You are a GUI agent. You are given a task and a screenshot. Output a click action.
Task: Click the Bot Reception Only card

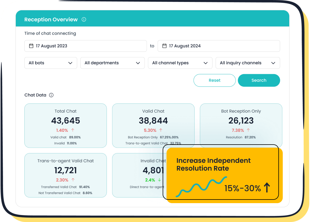tap(241, 125)
